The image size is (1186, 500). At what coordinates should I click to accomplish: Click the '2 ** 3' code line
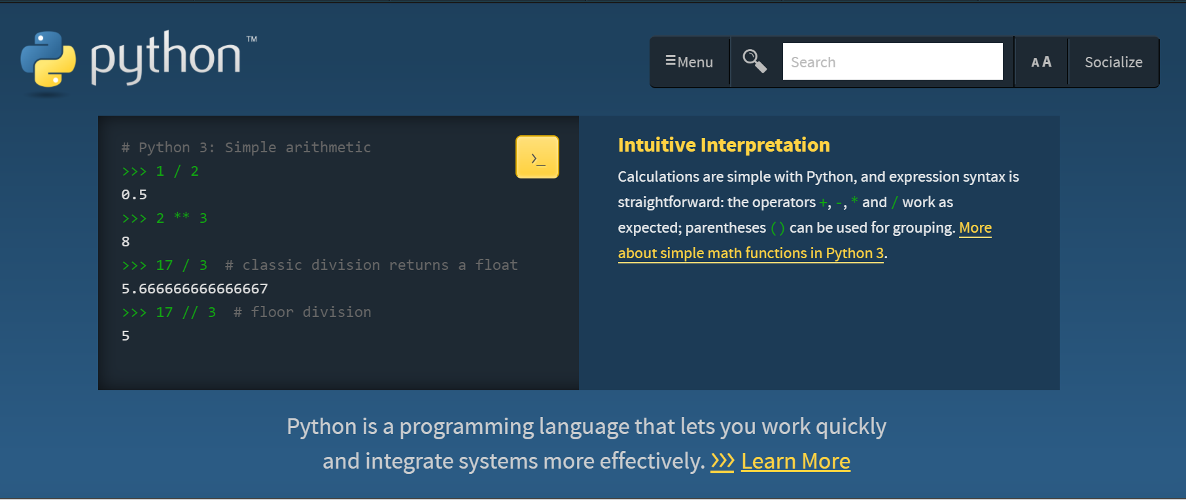pos(181,218)
